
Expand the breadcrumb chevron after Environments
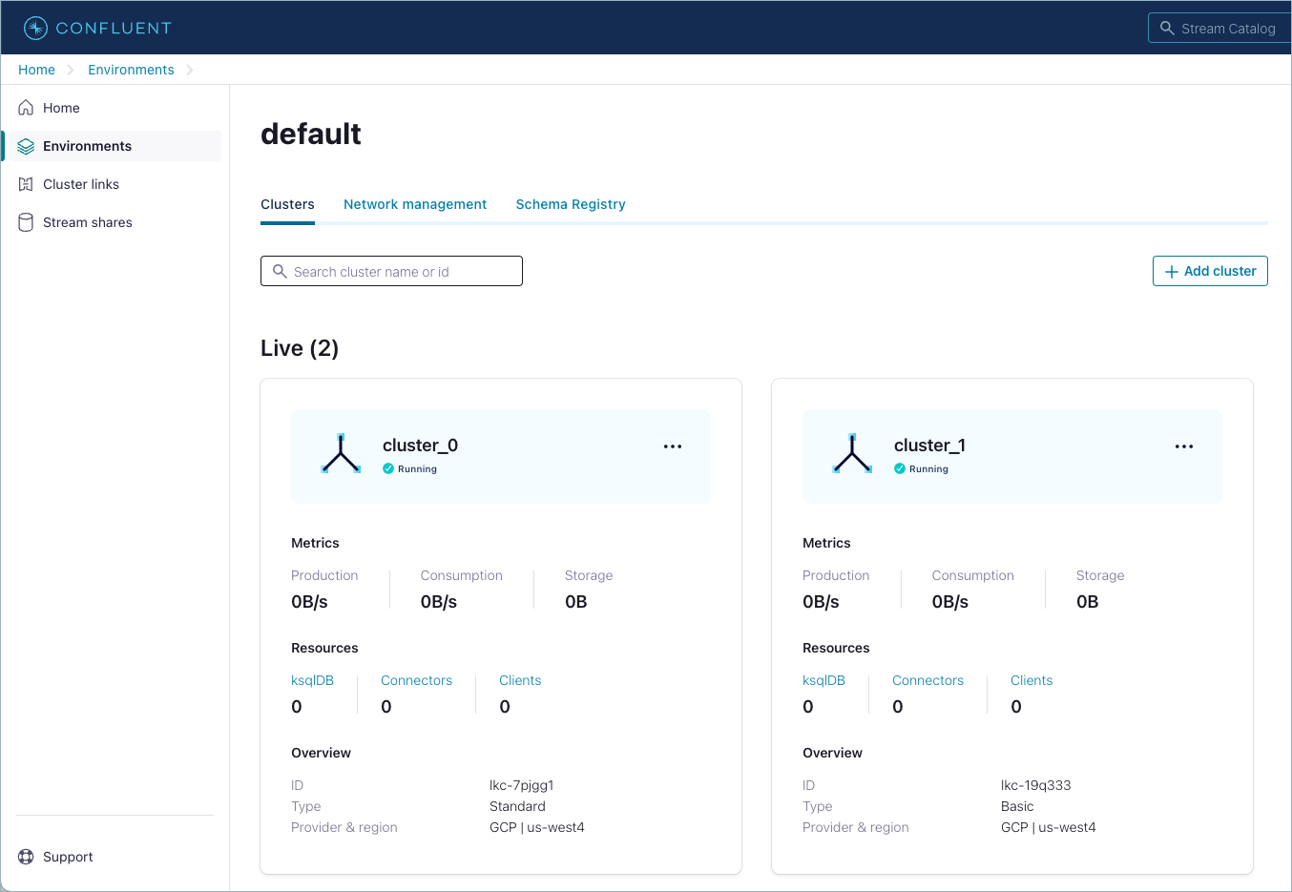tap(189, 70)
